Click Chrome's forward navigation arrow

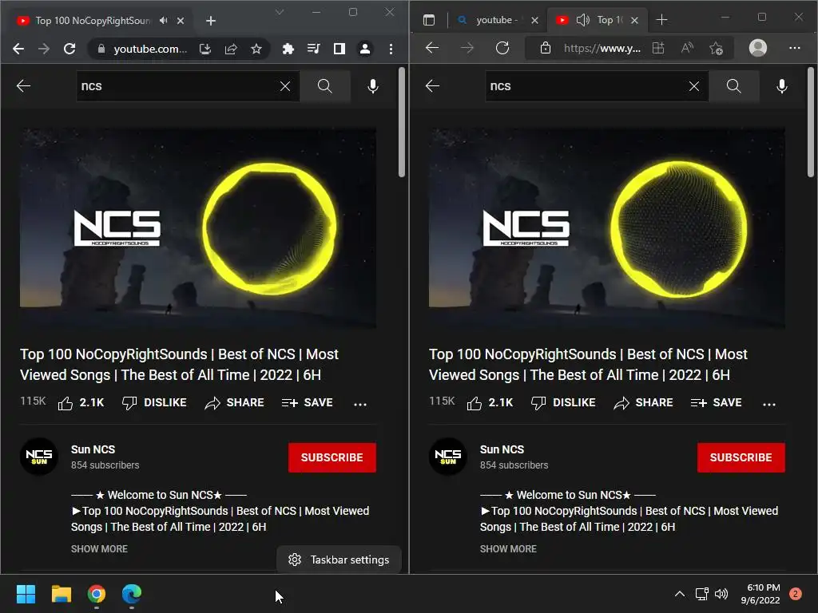[44, 49]
